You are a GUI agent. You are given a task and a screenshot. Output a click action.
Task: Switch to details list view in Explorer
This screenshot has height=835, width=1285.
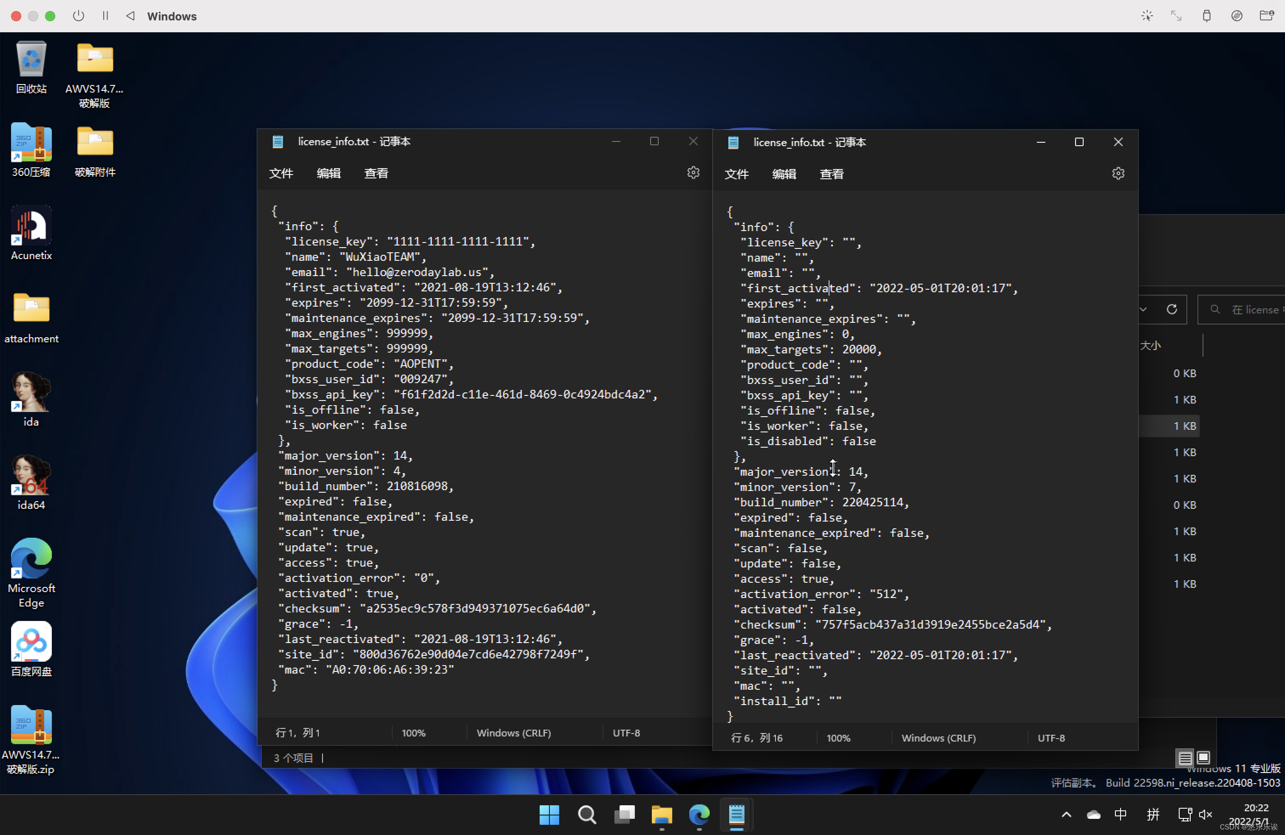click(1185, 758)
